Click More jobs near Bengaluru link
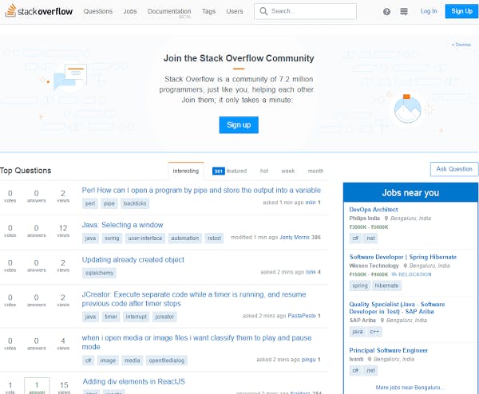Screen dimensions: 479x394 (410, 388)
